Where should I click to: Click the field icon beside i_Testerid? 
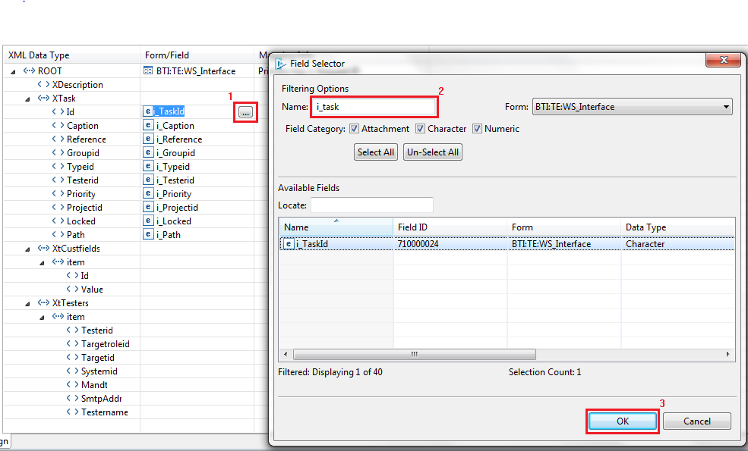pyautogui.click(x=148, y=180)
